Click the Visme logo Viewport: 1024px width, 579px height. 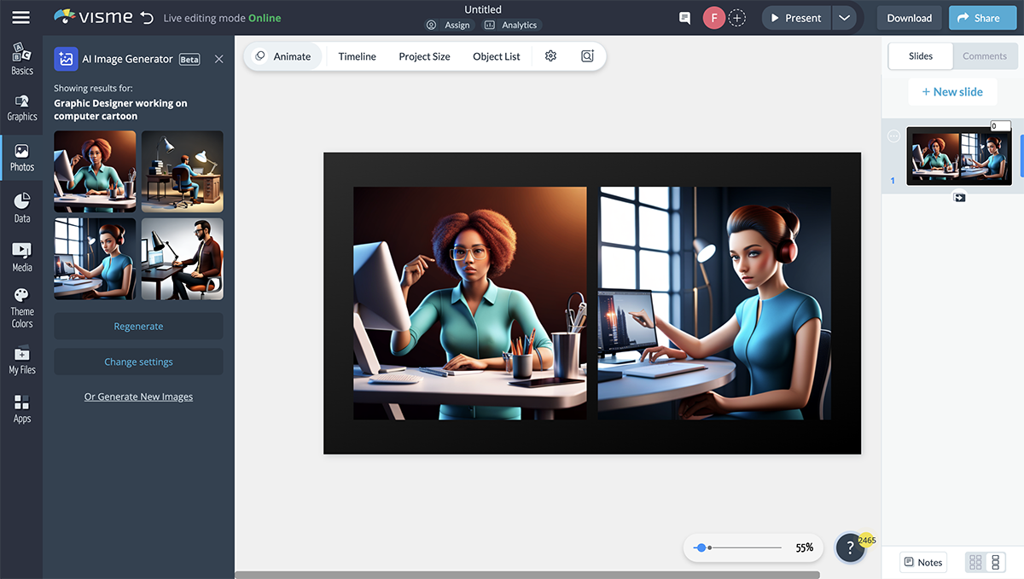click(x=93, y=17)
